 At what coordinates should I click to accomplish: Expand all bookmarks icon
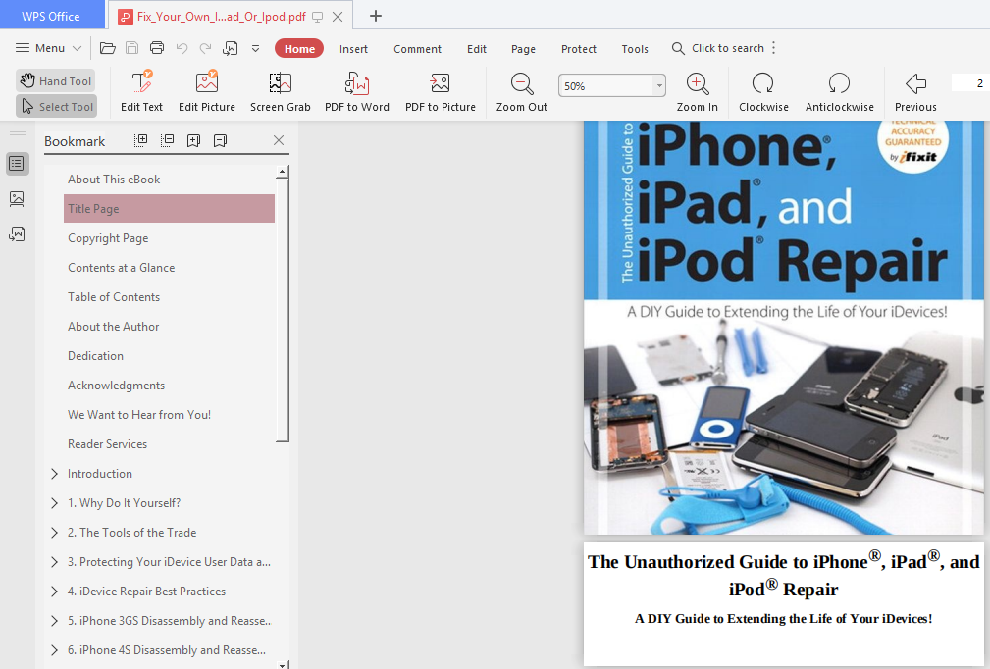tap(141, 140)
